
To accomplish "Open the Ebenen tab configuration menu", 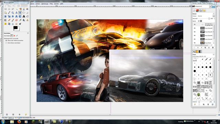I will pos(214,14).
